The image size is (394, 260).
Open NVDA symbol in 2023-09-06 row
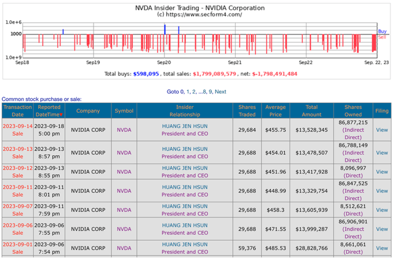[124, 229]
